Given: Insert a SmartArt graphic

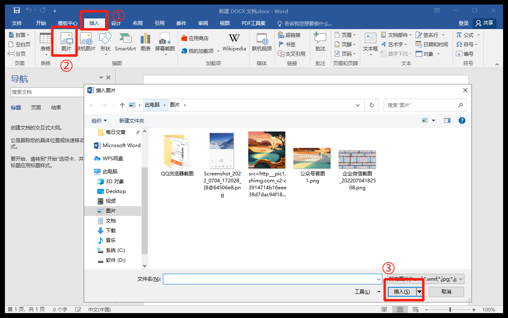Looking at the screenshot, I should [125, 43].
